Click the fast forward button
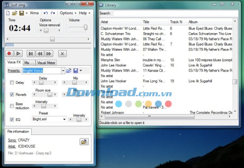Screen dimensions: 244x168 [x=49, y=53]
